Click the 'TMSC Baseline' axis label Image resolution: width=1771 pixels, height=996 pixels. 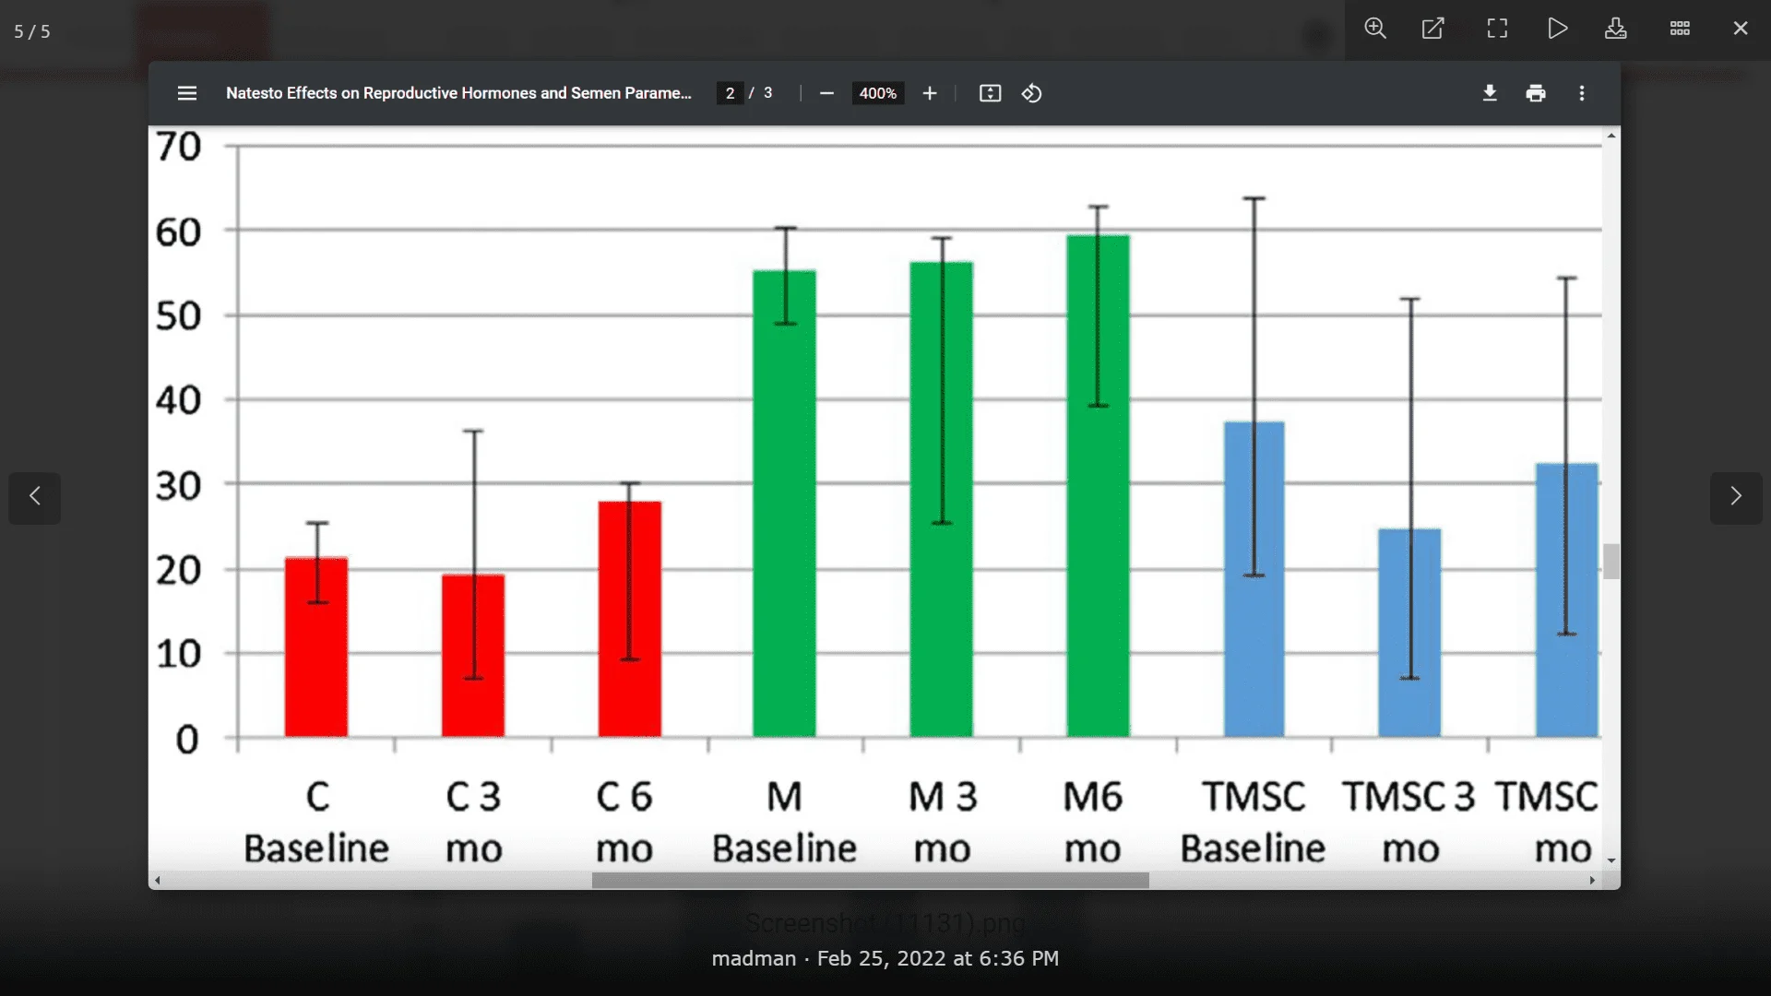[x=1253, y=823]
